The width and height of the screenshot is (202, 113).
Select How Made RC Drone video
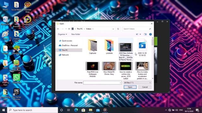(109, 69)
